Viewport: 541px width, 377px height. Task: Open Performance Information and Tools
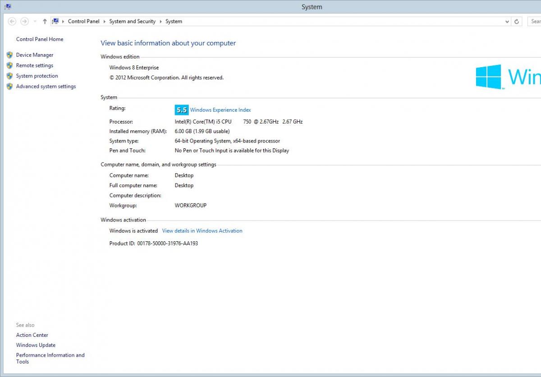point(50,358)
